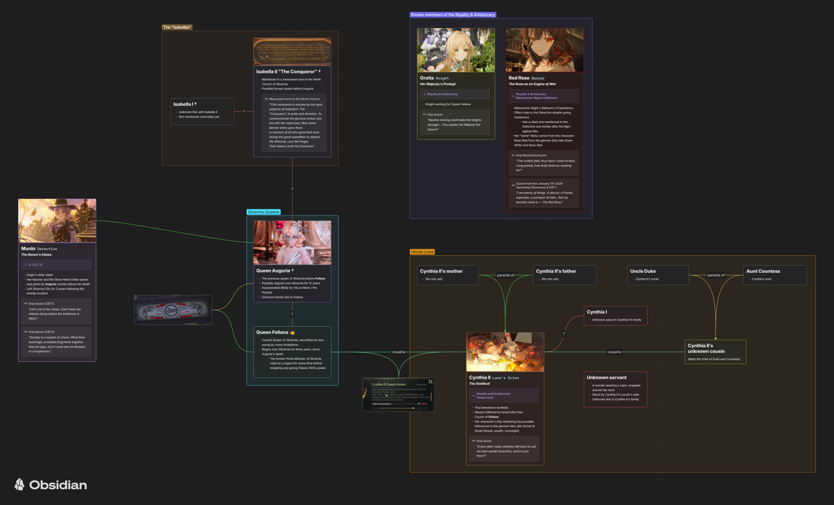The height and width of the screenshot is (505, 834).
Task: Click the link icon in Cynthia II's affiliation callout
Action: (x=474, y=395)
